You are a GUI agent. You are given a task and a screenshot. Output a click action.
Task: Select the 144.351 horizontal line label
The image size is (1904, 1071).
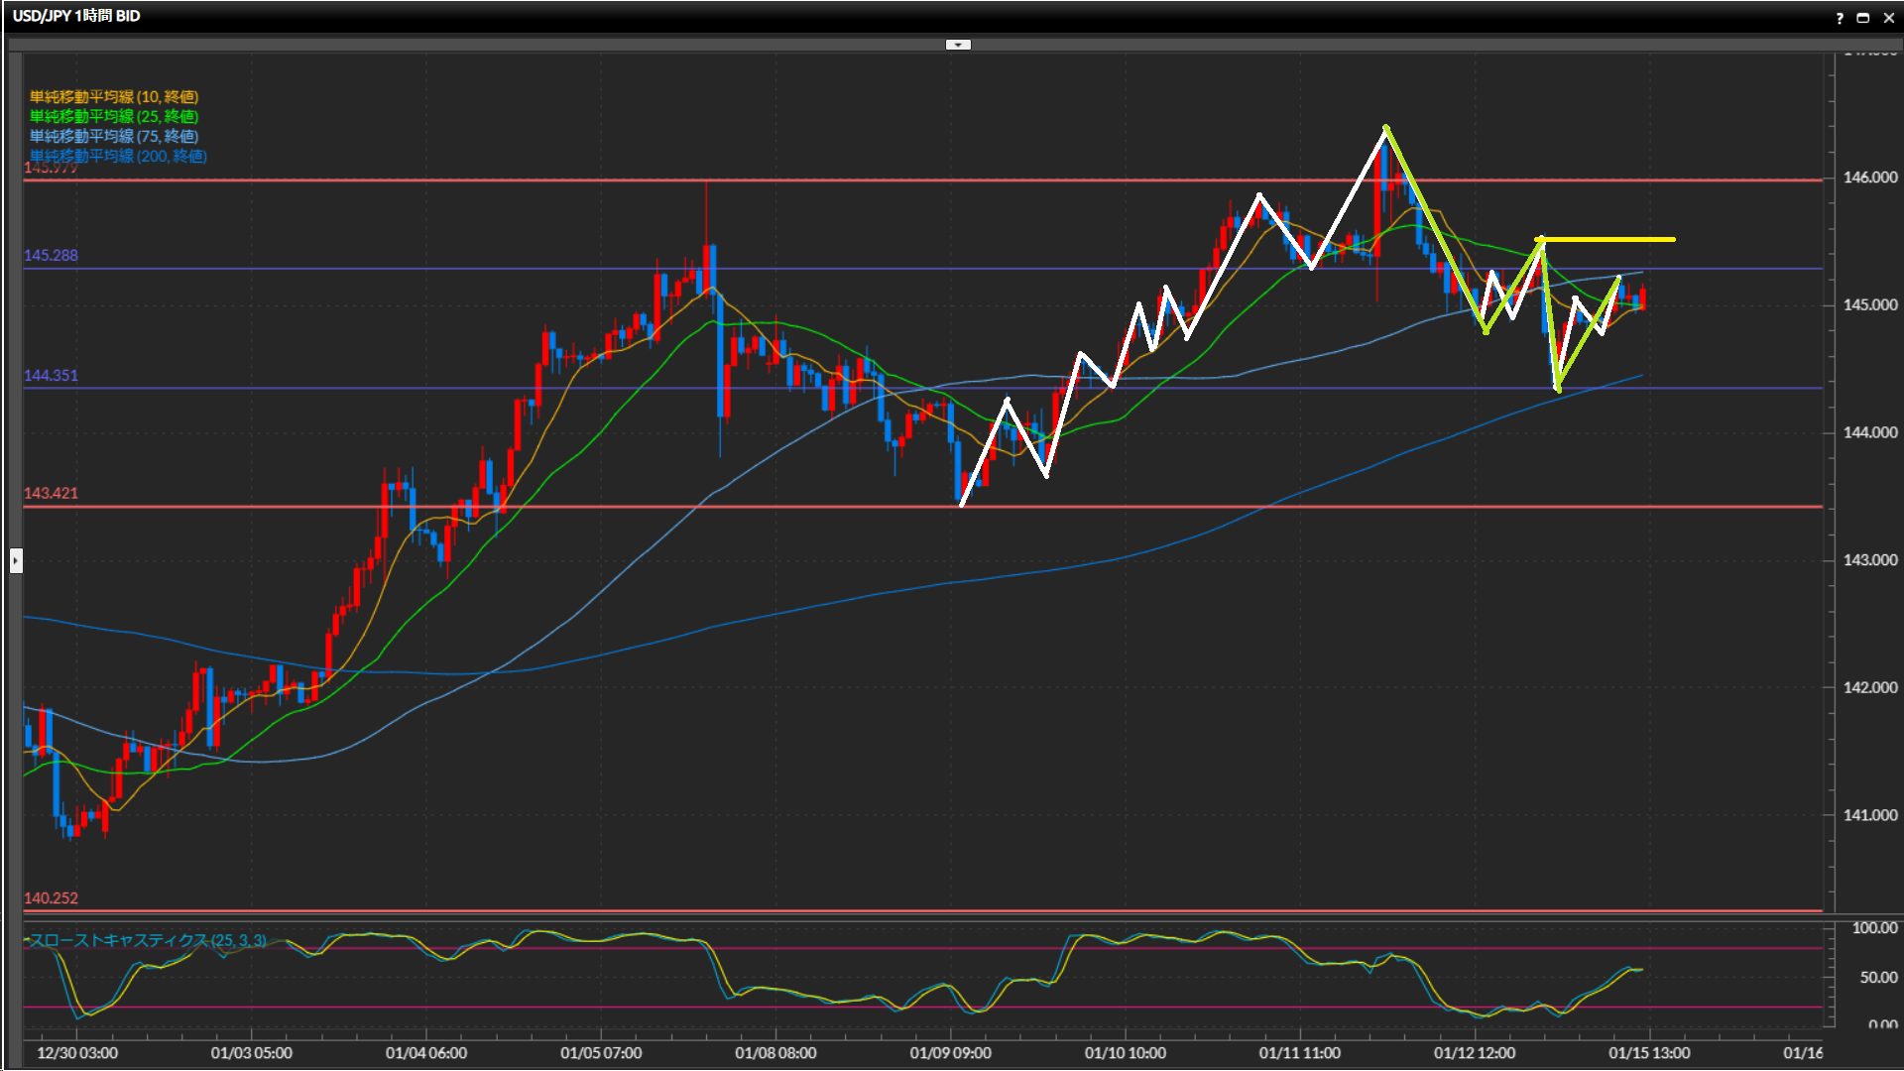click(x=51, y=376)
